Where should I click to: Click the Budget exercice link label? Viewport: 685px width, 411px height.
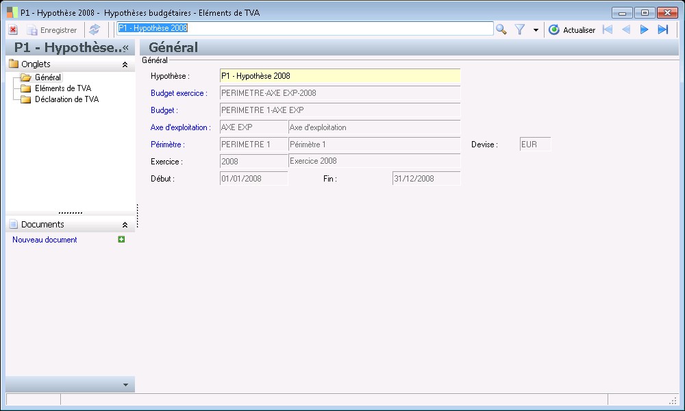click(x=179, y=93)
